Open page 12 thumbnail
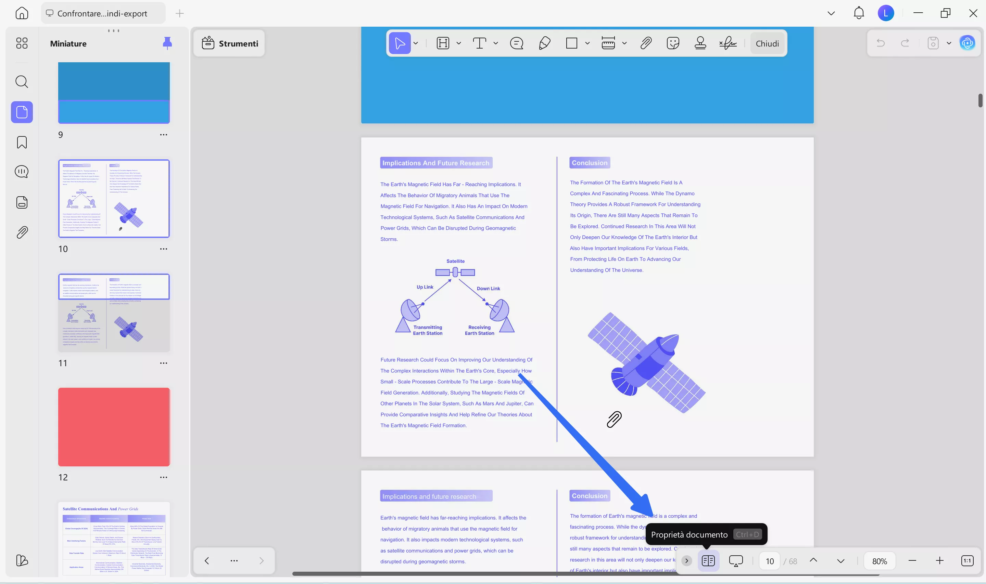This screenshot has width=986, height=584. [114, 427]
